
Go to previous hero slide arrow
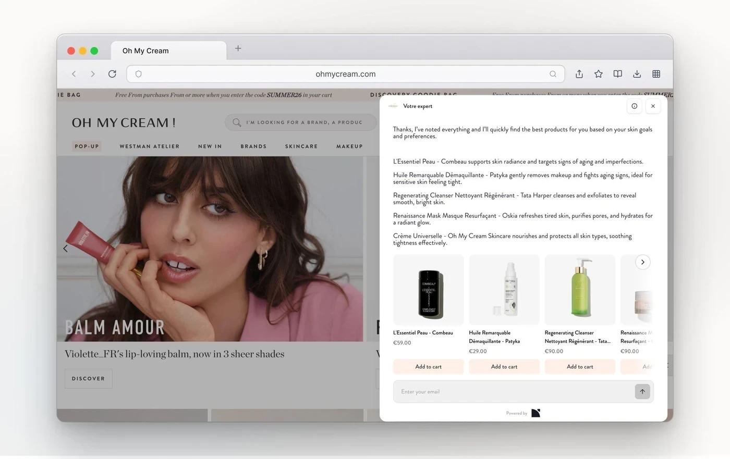pyautogui.click(x=66, y=249)
